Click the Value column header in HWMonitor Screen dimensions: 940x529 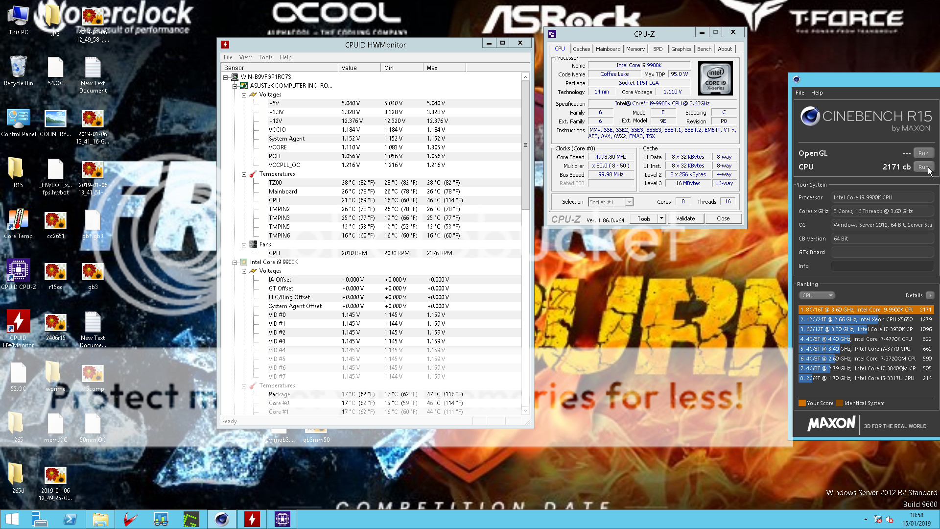pos(359,68)
